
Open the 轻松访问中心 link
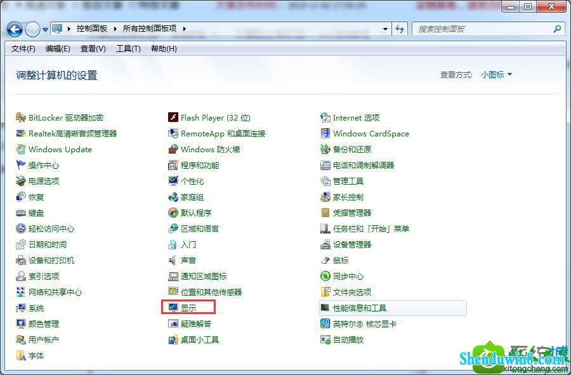point(51,228)
